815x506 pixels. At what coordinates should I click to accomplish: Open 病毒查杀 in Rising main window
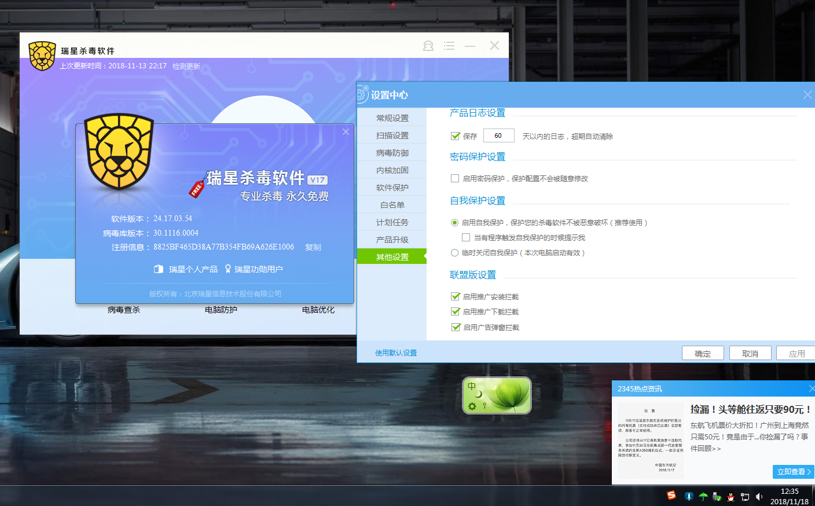point(124,310)
